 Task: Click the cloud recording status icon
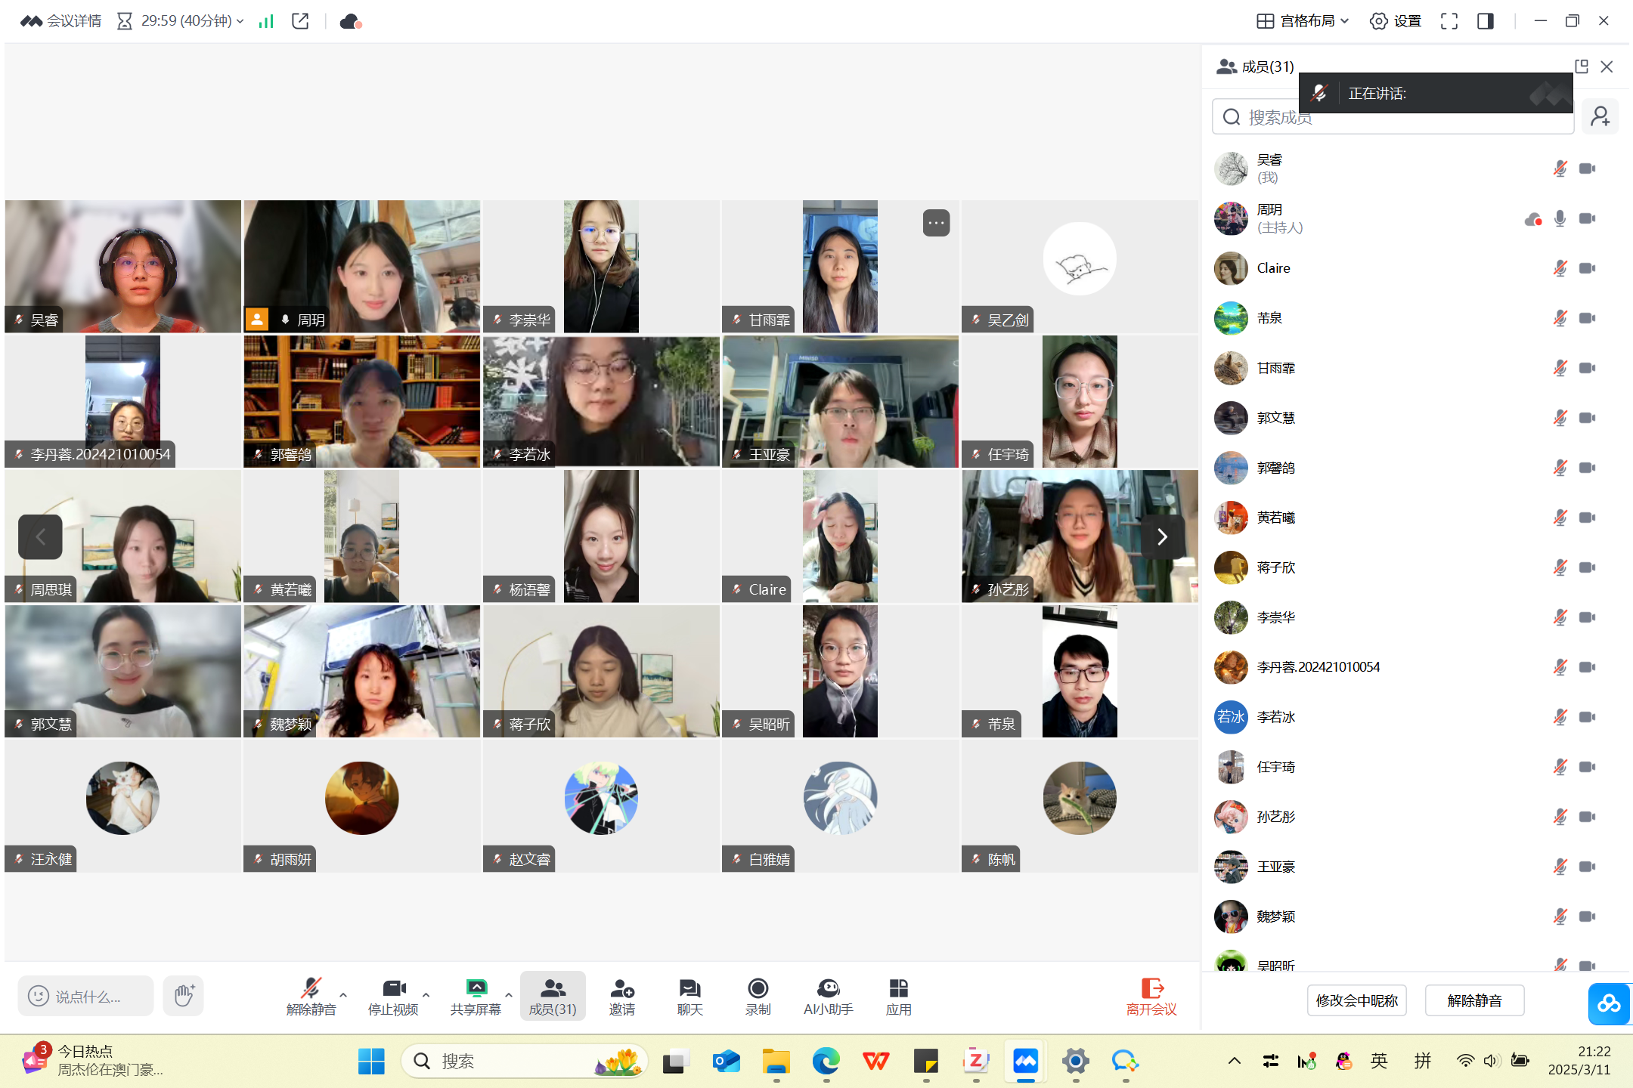[351, 21]
